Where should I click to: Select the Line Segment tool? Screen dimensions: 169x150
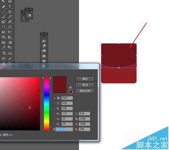(x=3, y=12)
